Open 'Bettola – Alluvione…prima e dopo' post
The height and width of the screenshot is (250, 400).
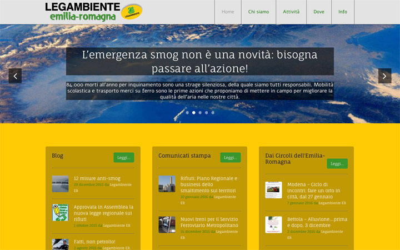[x=317, y=222]
